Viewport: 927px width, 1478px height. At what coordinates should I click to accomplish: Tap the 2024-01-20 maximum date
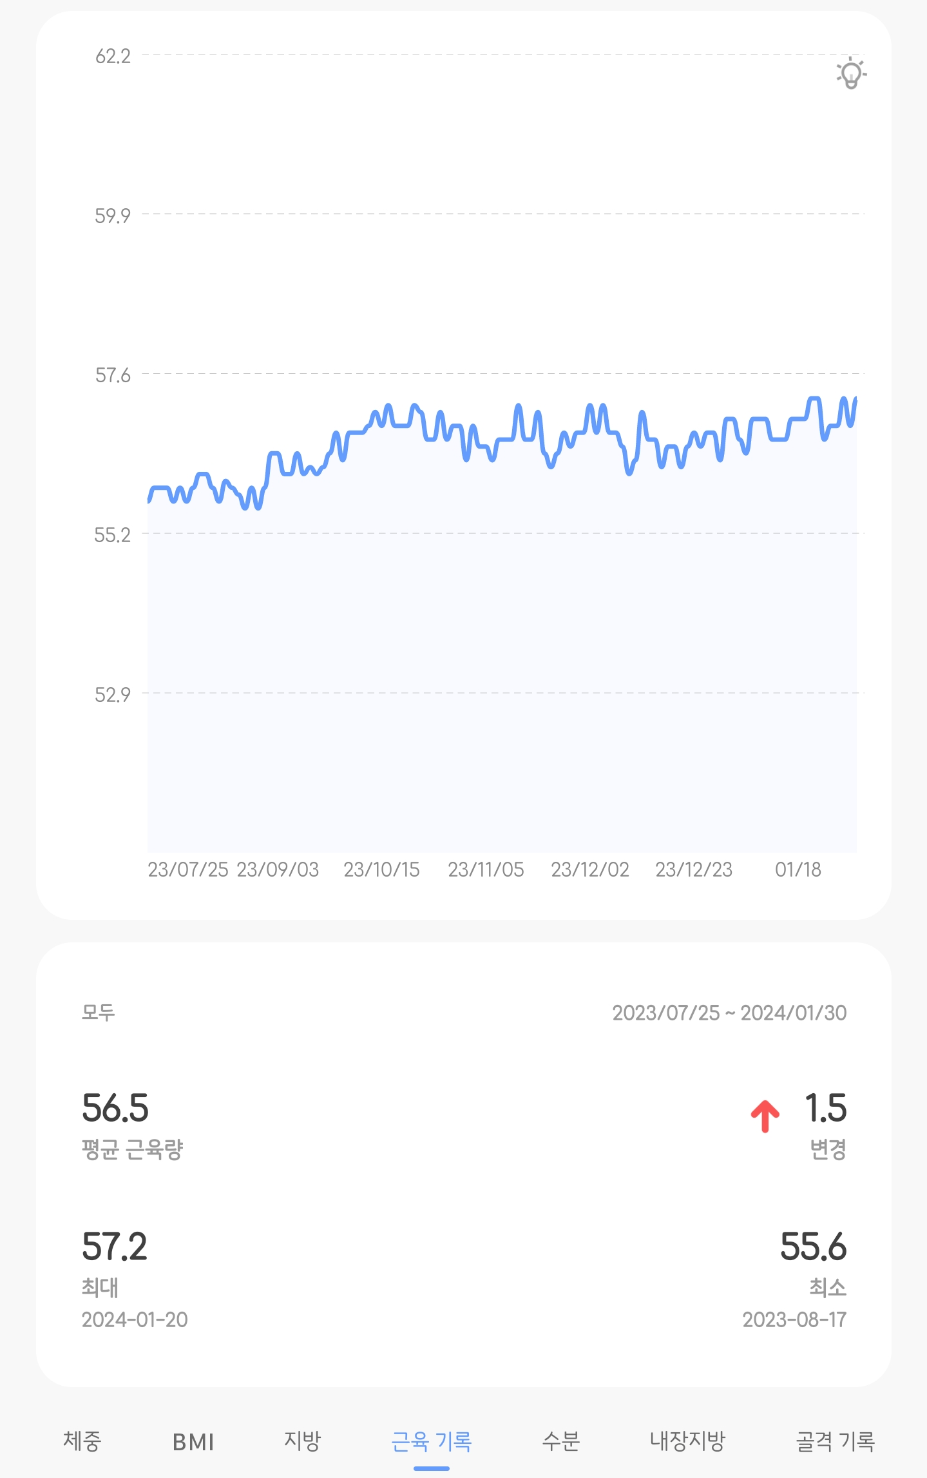(x=135, y=1319)
